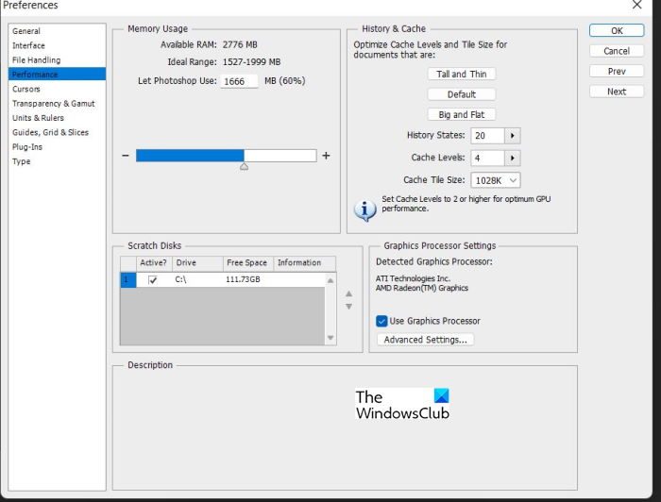Decrease memory with the minus icon
The image size is (661, 502).
(126, 156)
